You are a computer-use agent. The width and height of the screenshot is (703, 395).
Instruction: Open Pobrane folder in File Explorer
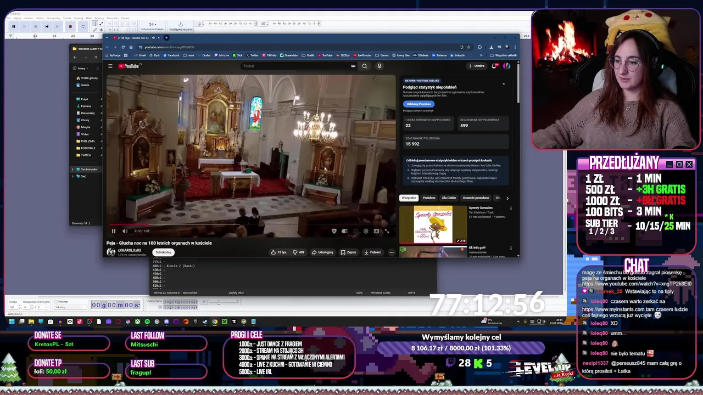pyautogui.click(x=85, y=106)
